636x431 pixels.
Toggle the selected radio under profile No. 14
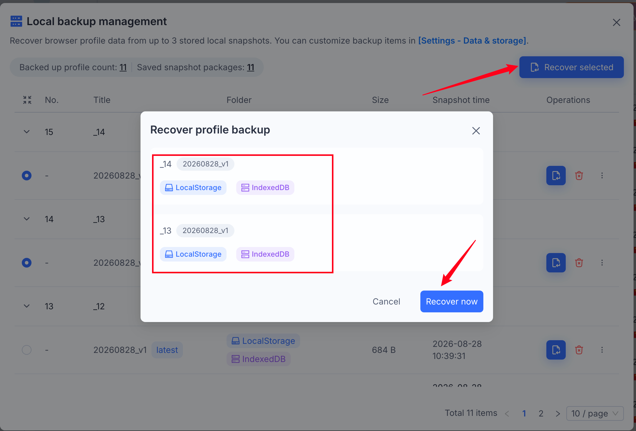click(x=27, y=263)
